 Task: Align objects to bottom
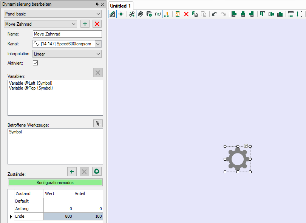click(280, 14)
